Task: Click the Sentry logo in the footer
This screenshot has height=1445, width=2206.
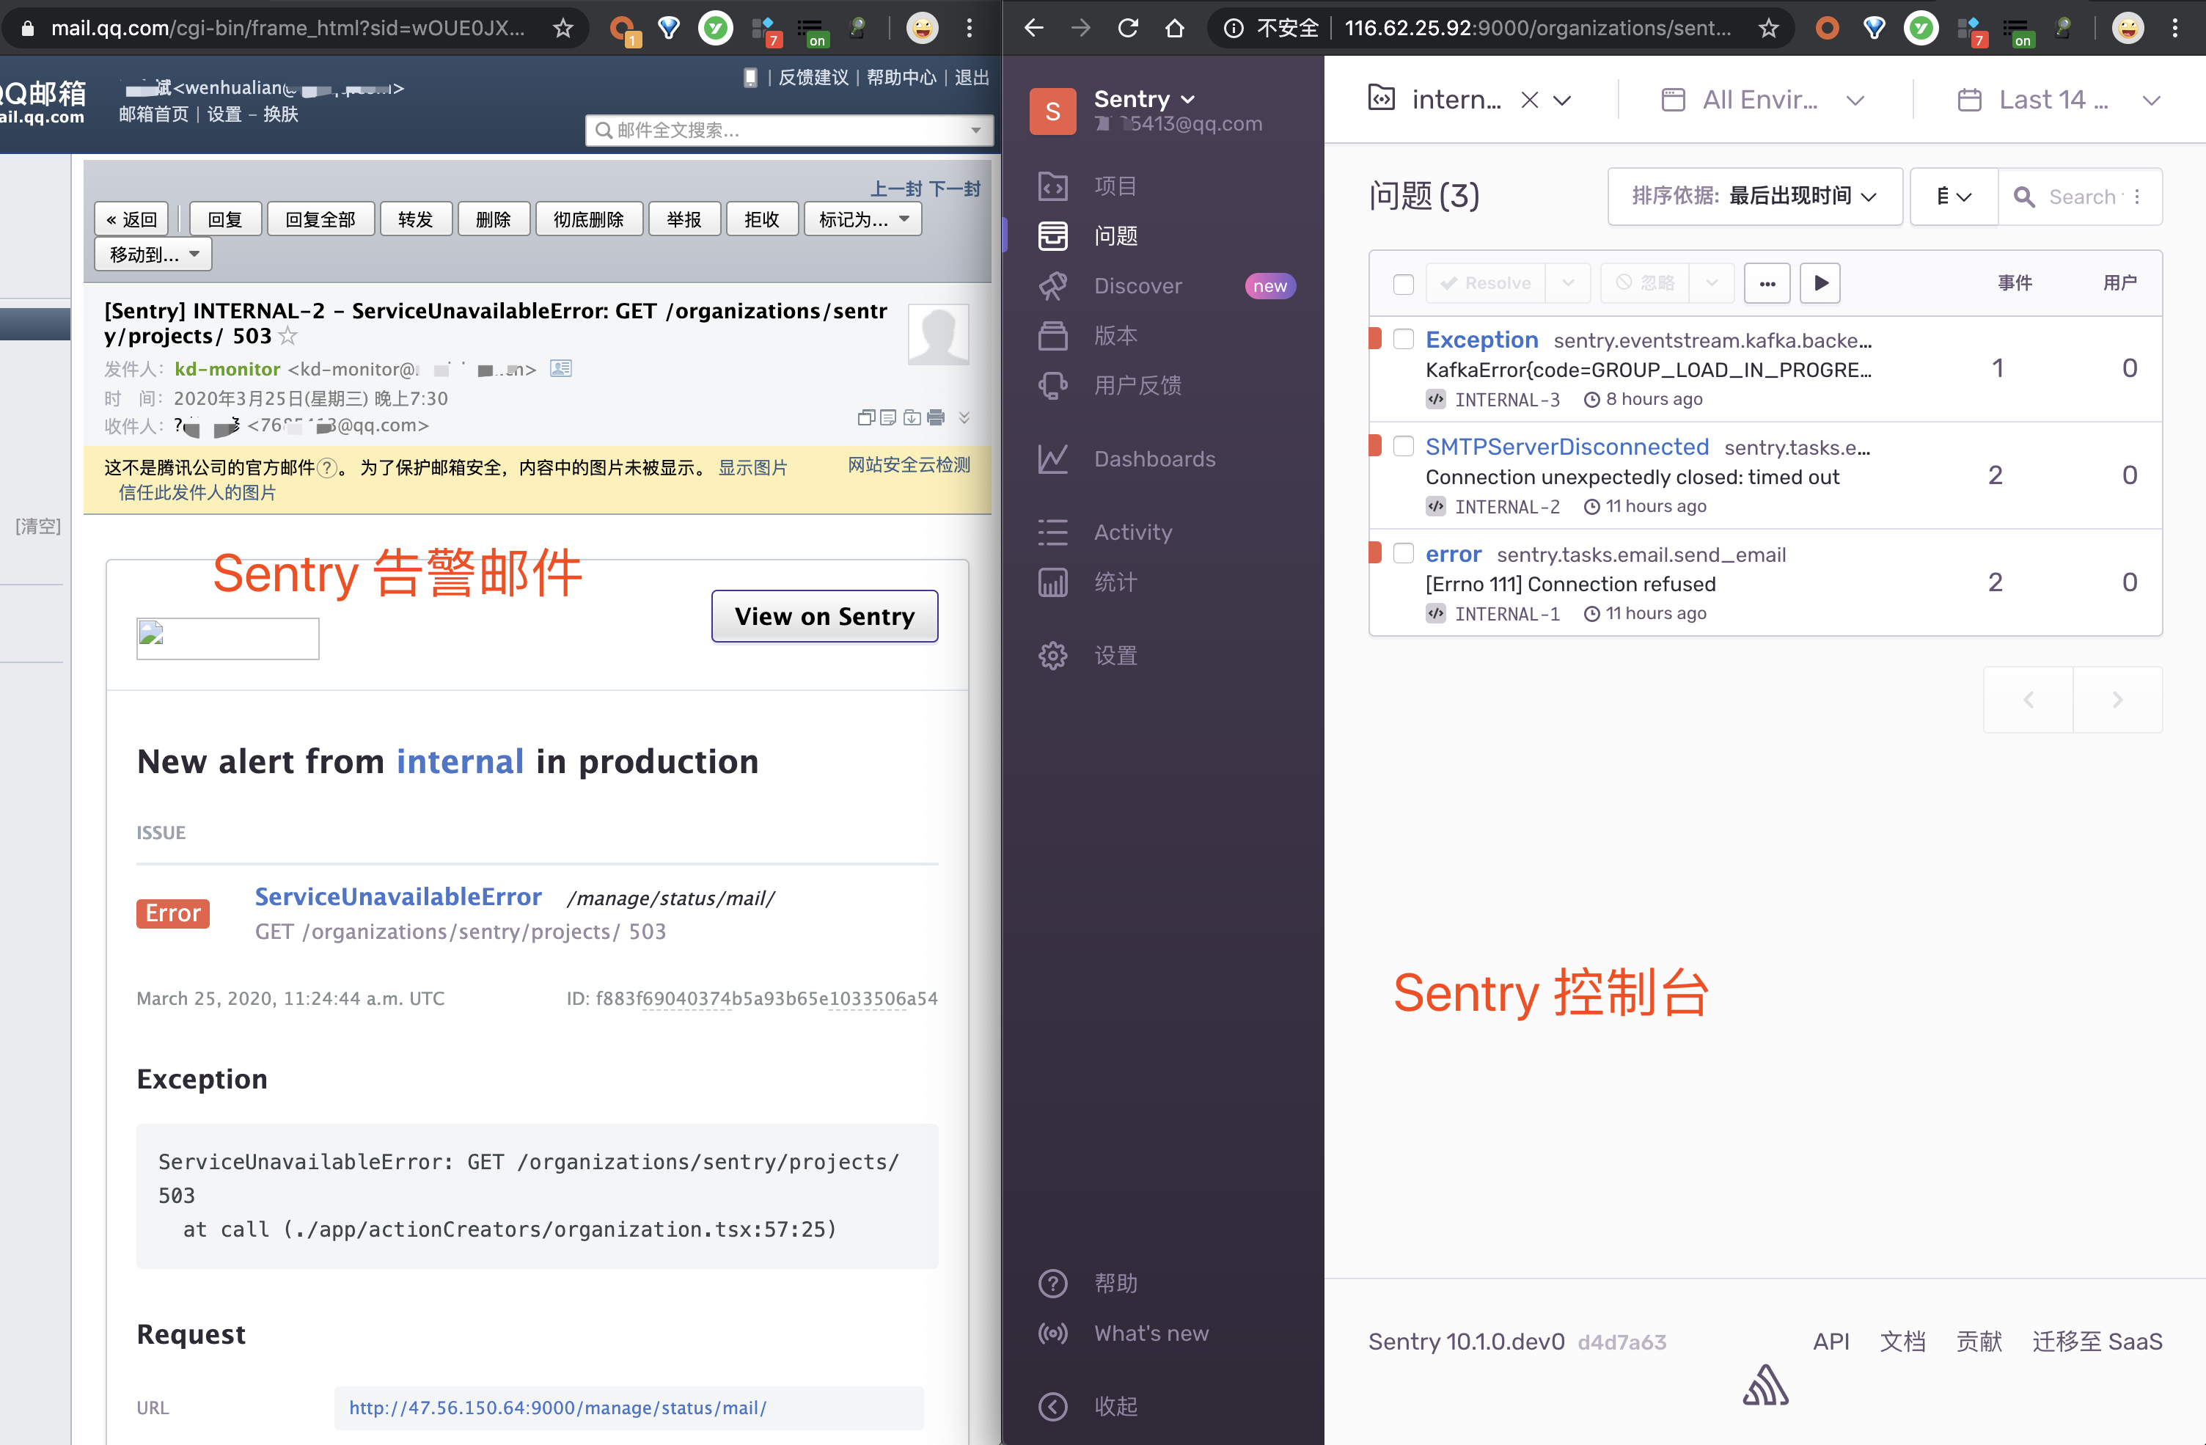Action: 1766,1386
